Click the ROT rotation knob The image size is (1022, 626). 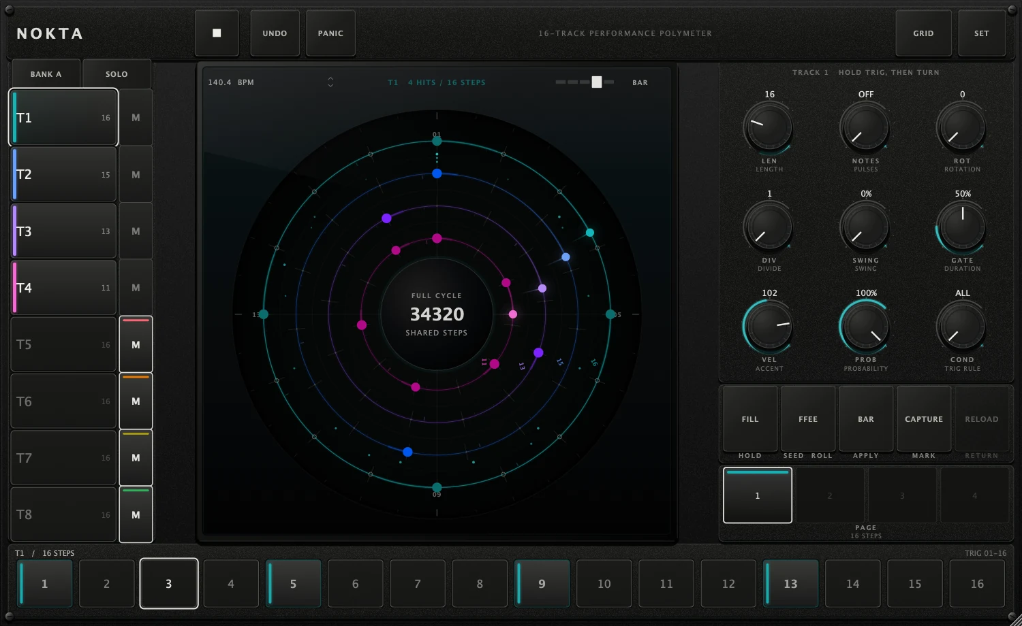point(962,127)
